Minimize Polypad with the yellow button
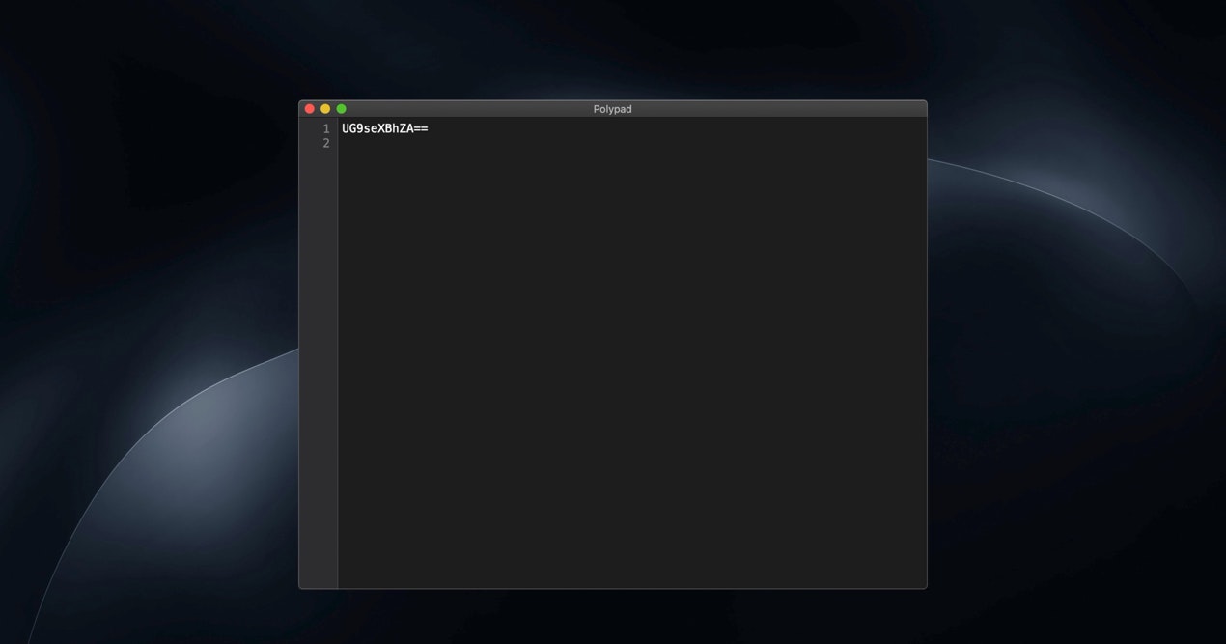 pyautogui.click(x=325, y=109)
